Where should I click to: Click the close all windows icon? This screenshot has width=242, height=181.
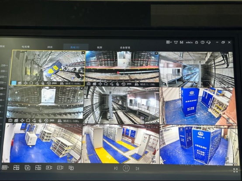point(28,168)
